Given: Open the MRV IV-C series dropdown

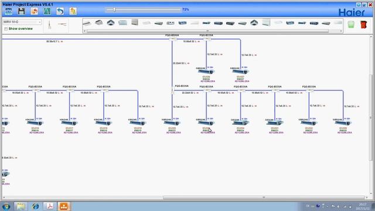Looking at the screenshot, I should [x=22, y=22].
